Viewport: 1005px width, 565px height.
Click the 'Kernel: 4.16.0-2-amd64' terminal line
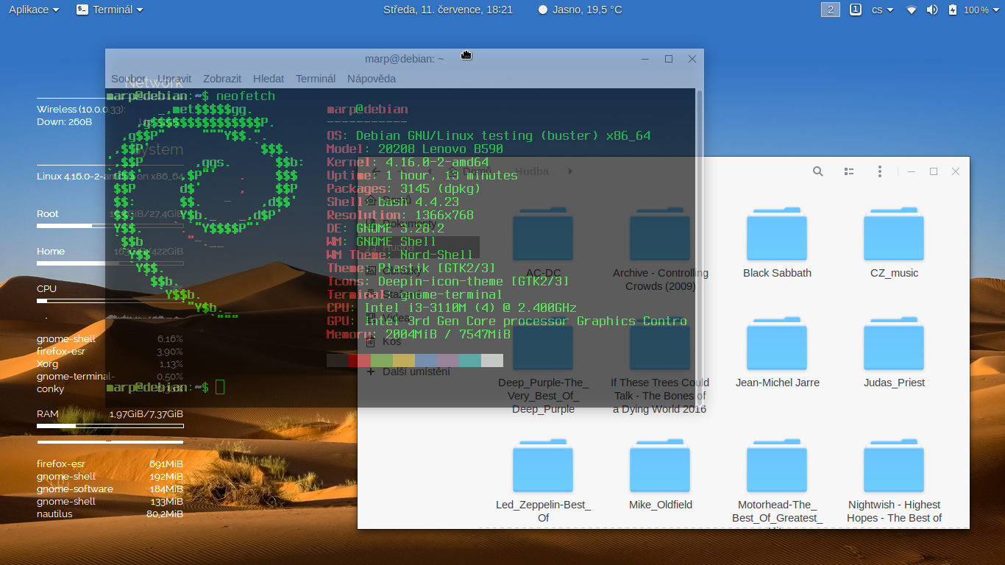pyautogui.click(x=408, y=162)
